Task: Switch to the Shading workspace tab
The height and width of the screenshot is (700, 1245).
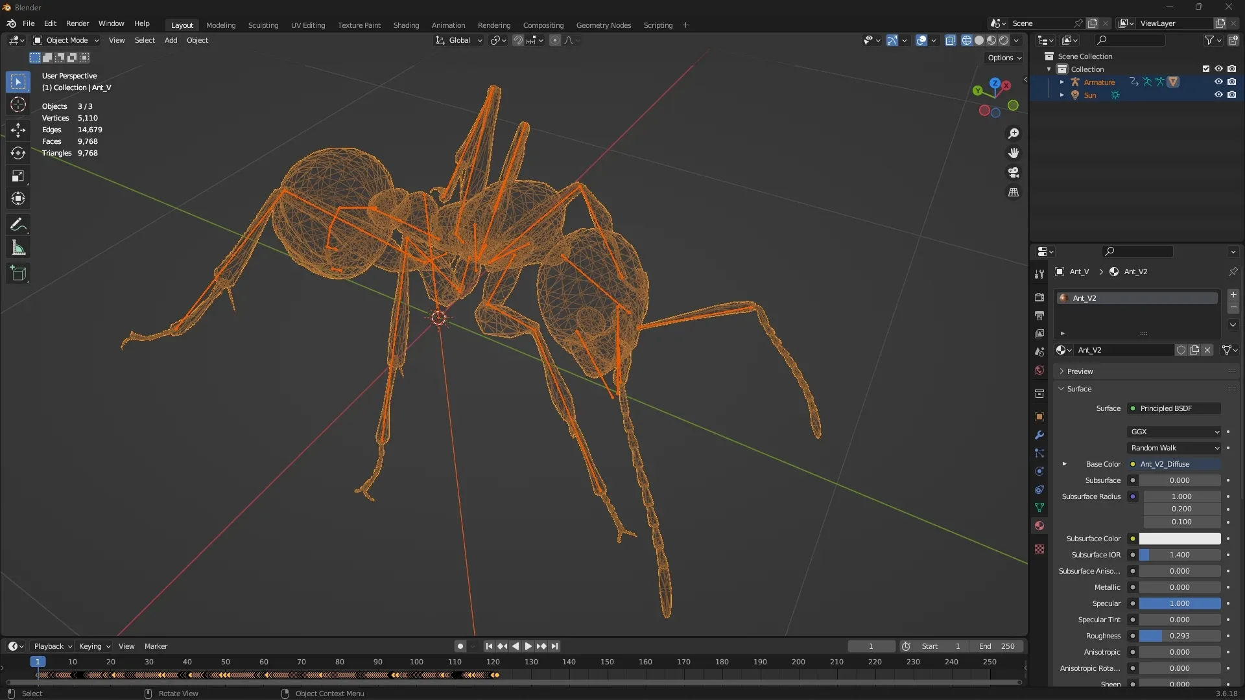Action: click(x=406, y=25)
